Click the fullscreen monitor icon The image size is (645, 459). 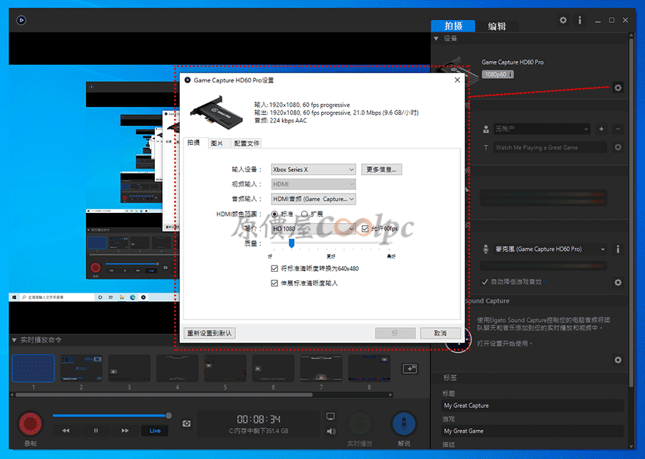[330, 417]
